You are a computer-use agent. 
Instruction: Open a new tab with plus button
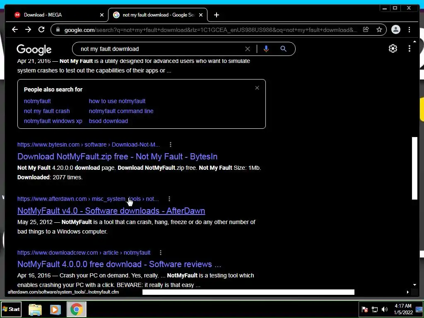click(216, 15)
